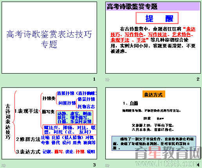Click the red-bordered 提醒 box

[157, 18]
